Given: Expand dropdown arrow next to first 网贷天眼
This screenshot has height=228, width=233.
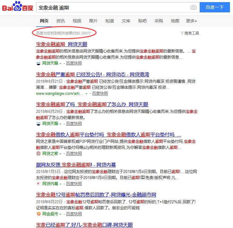Looking at the screenshot, I should pyautogui.click(x=61, y=64).
